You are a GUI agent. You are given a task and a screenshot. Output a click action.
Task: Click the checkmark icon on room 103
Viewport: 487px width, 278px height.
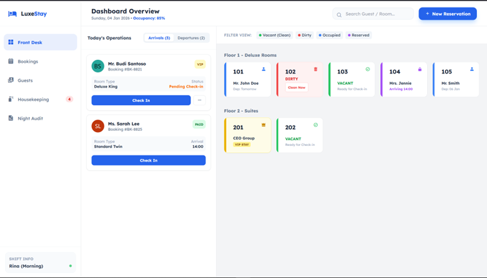pos(368,69)
